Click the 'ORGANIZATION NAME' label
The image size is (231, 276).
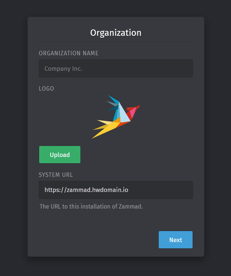[x=69, y=53]
